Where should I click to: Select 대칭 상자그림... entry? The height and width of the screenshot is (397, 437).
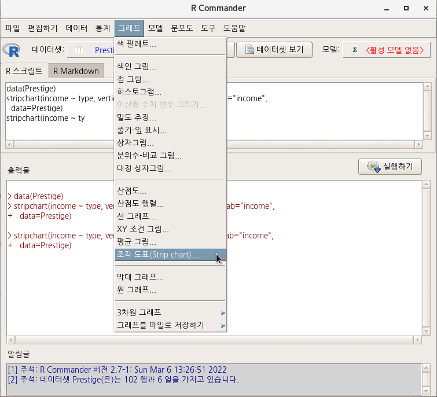[170, 168]
